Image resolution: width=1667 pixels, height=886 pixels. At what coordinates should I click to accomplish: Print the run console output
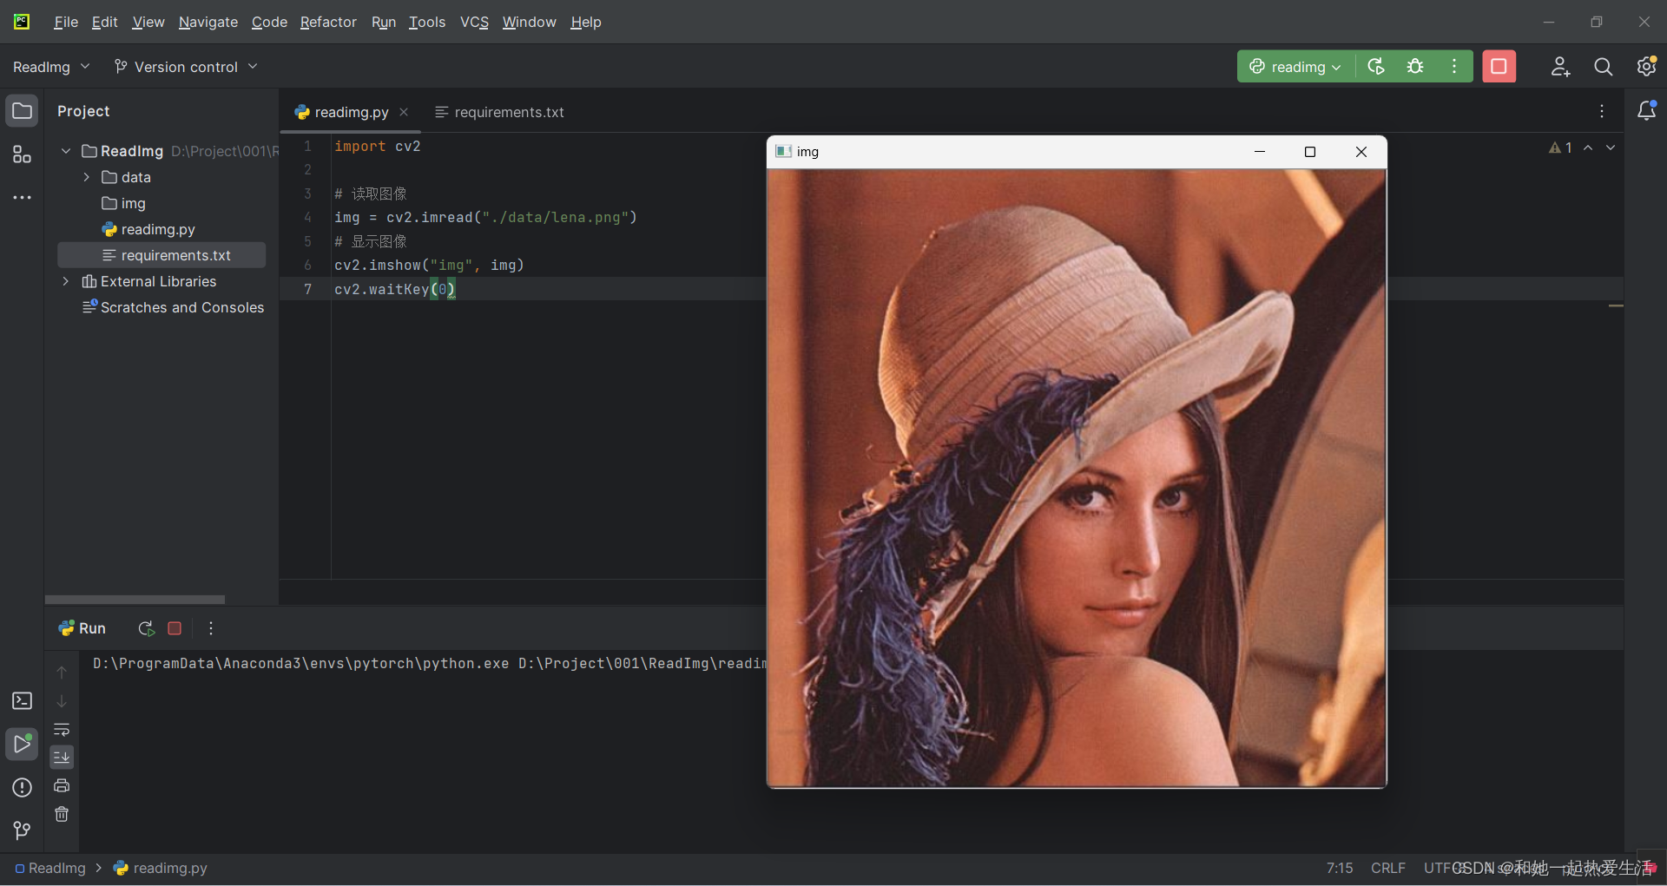tap(62, 785)
